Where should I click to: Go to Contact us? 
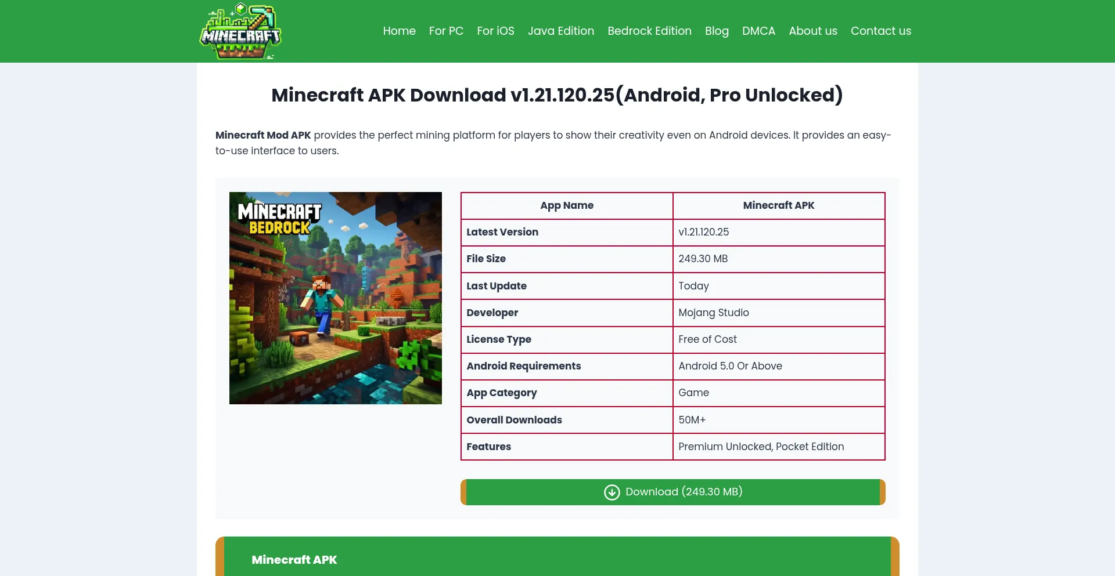(880, 31)
